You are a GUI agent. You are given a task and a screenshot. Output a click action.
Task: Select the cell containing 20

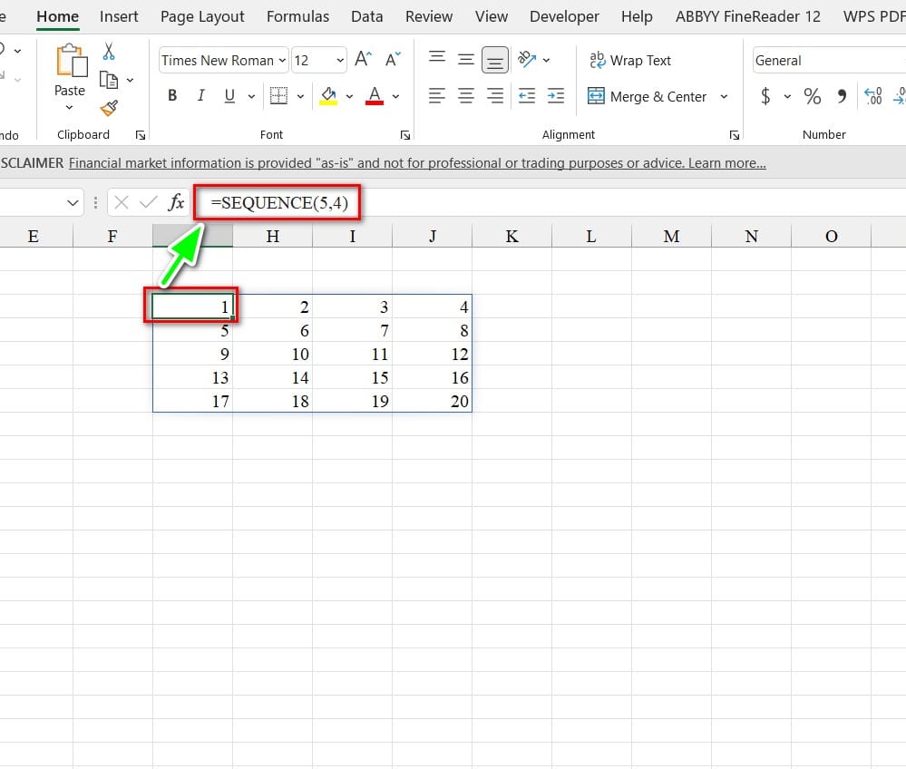coord(434,401)
